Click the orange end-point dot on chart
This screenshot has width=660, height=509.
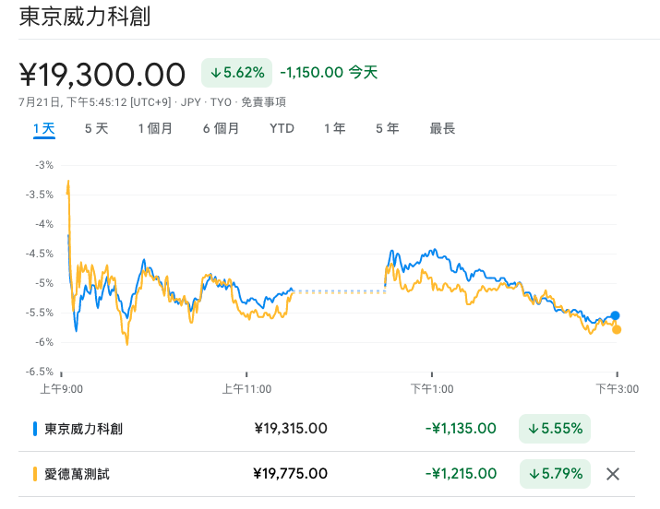(x=617, y=330)
